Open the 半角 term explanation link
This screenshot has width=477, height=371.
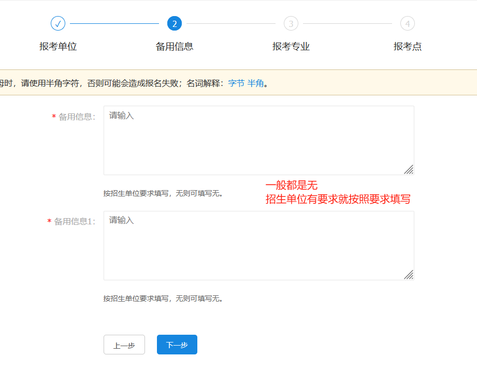pos(255,83)
